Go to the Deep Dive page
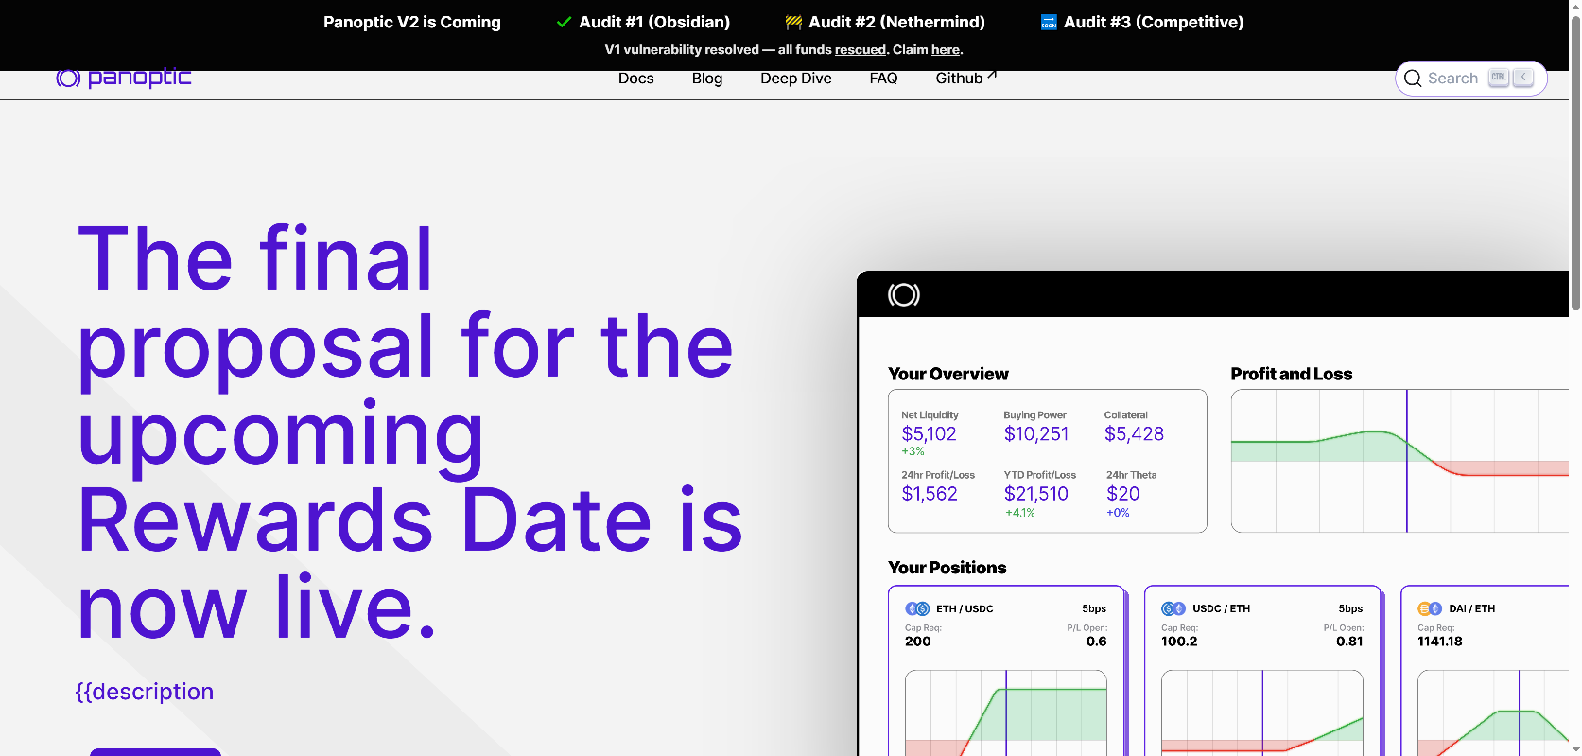The width and height of the screenshot is (1582, 756). [796, 79]
